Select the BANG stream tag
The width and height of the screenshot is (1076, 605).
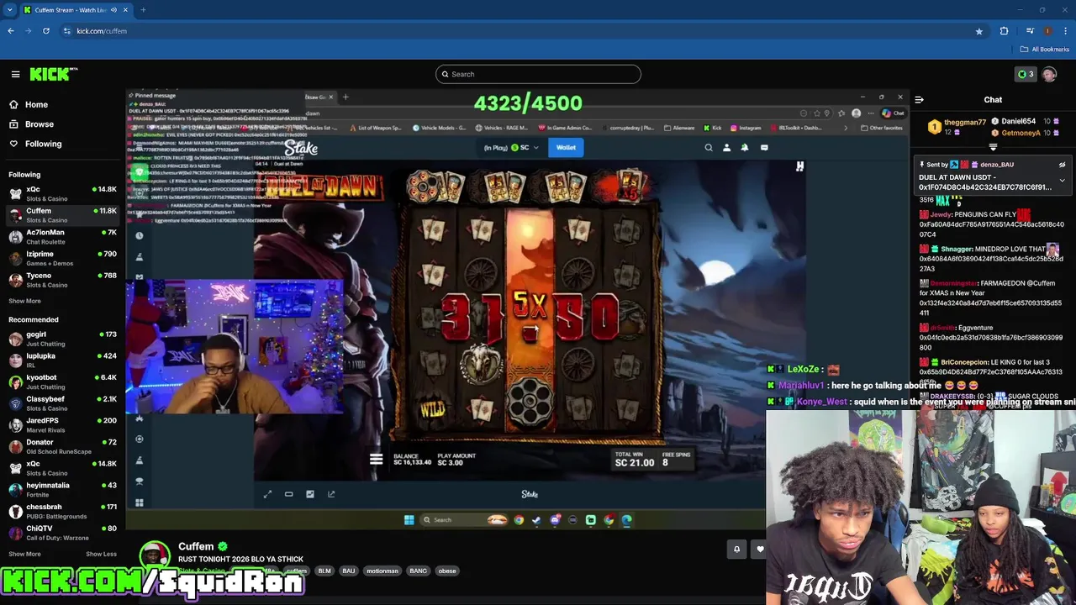(x=418, y=571)
